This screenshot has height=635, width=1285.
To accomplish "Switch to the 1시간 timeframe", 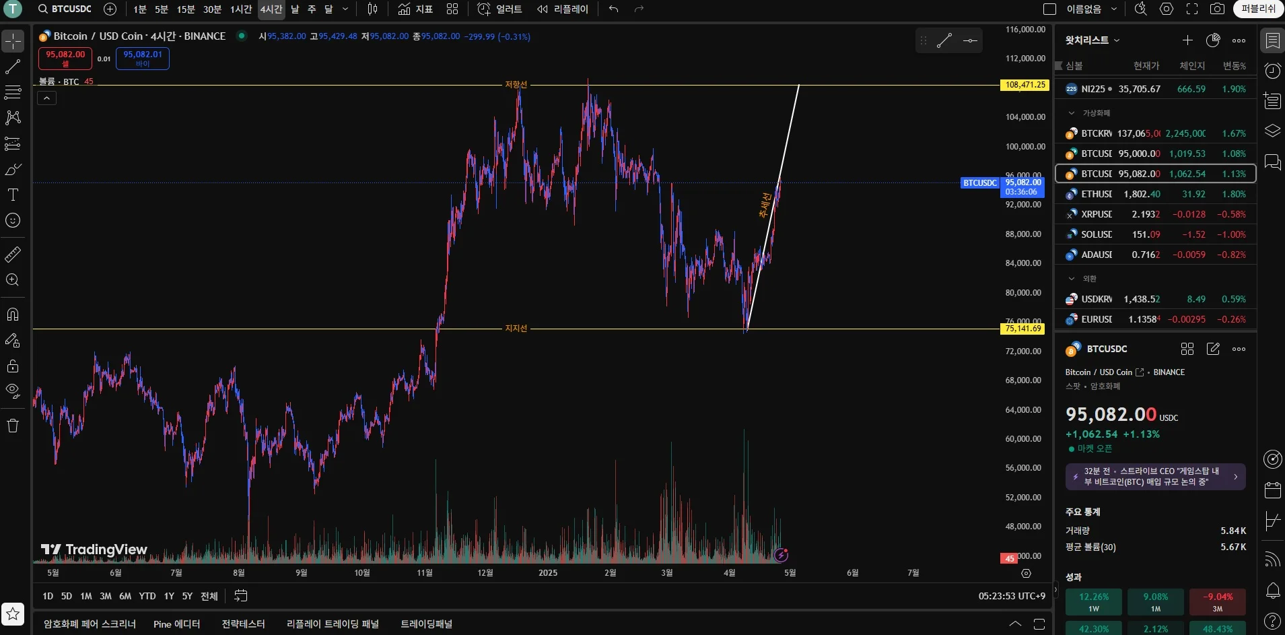I will click(241, 9).
